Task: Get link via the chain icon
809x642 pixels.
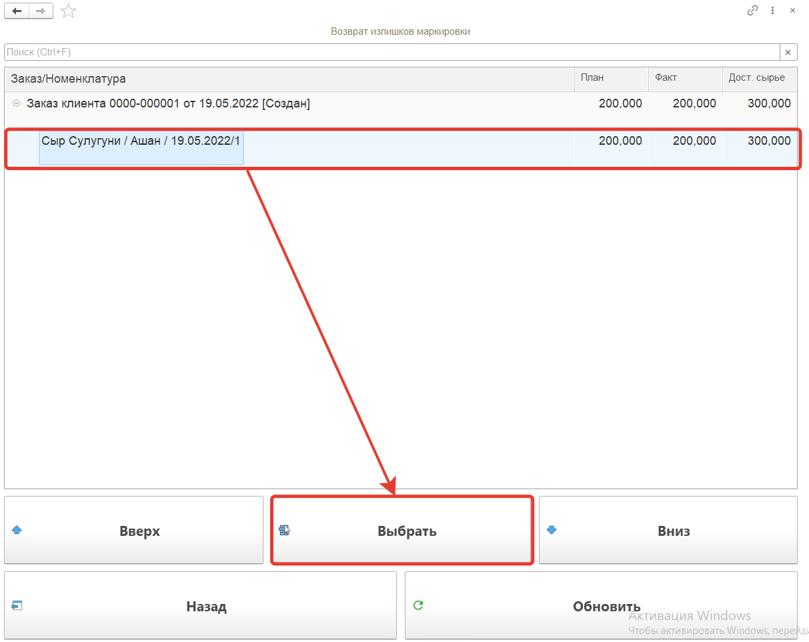Action: coord(752,11)
